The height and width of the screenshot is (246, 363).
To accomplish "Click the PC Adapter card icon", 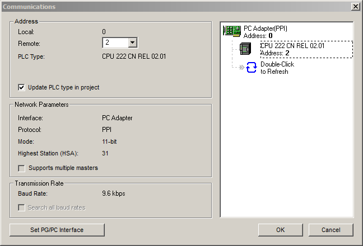I will tap(232, 31).
